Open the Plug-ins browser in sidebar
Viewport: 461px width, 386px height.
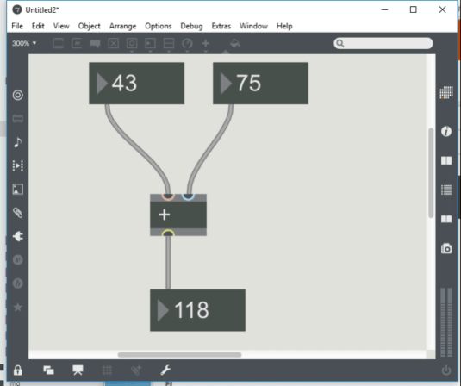[17, 236]
